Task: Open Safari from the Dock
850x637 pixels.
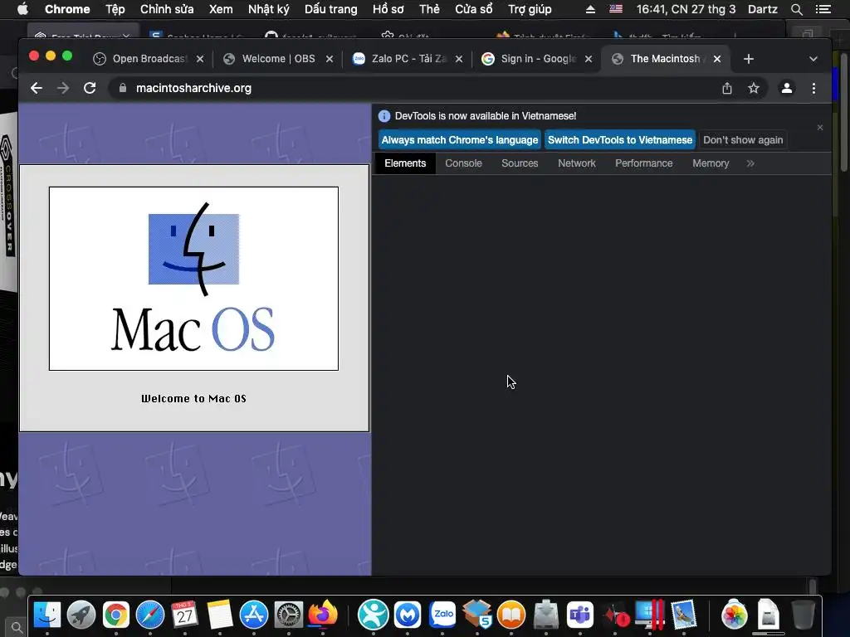Action: pos(150,615)
